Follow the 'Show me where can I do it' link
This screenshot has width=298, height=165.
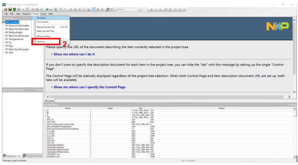click(74, 54)
